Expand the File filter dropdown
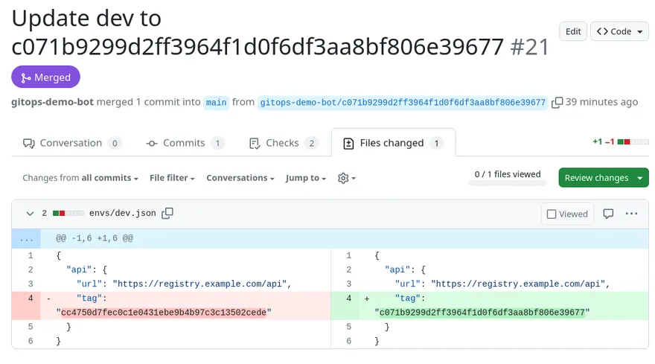Image resolution: width=655 pixels, height=364 pixels. coord(172,179)
